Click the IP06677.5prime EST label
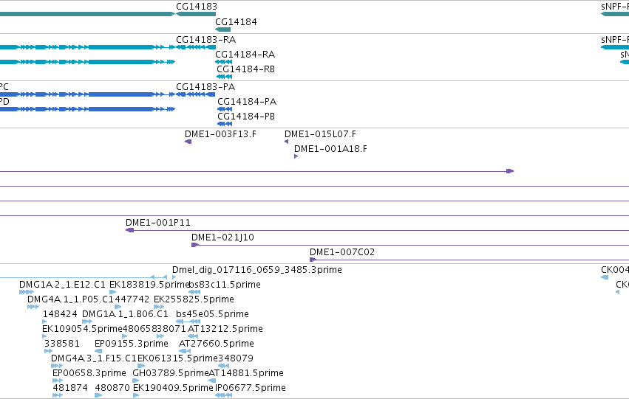This screenshot has height=399, width=629. (x=251, y=388)
